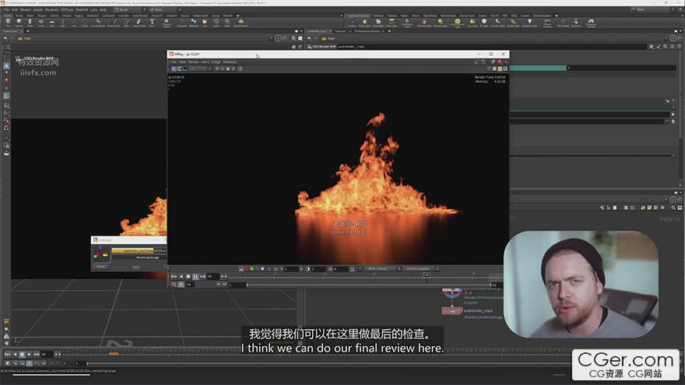The image size is (685, 385).
Task: Open the MPlay Render menu
Action: pyautogui.click(x=194, y=61)
